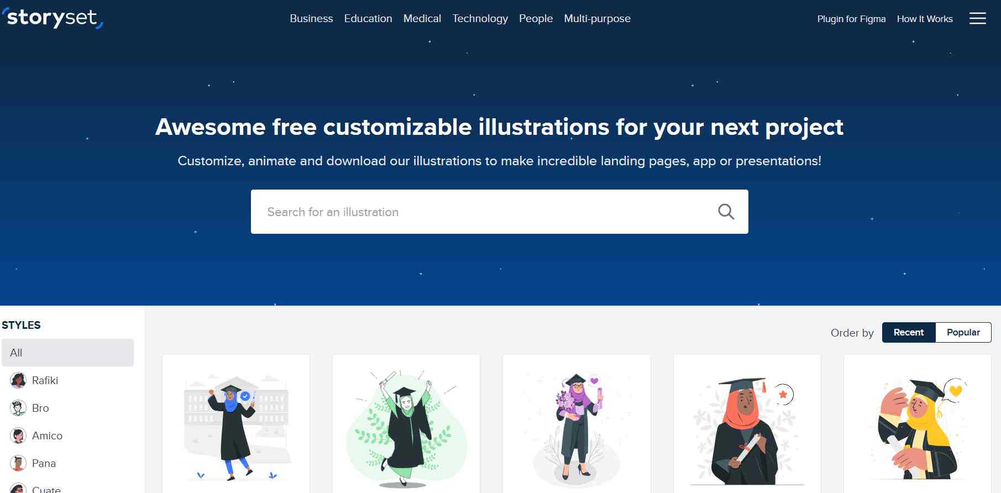Viewport: 1001px width, 493px height.
Task: Select the Bro style avatar icon
Action: [x=18, y=408]
